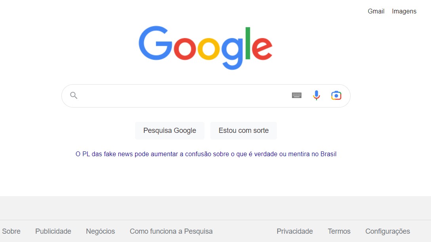Click the blue capital G in the logo
The image size is (431, 242).
coord(155,43)
